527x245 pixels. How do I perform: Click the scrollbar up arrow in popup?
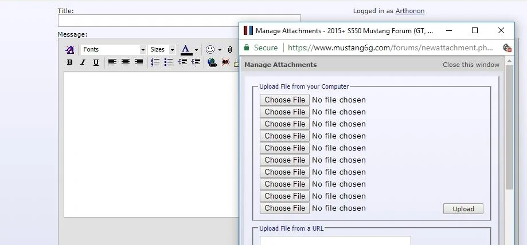509,61
